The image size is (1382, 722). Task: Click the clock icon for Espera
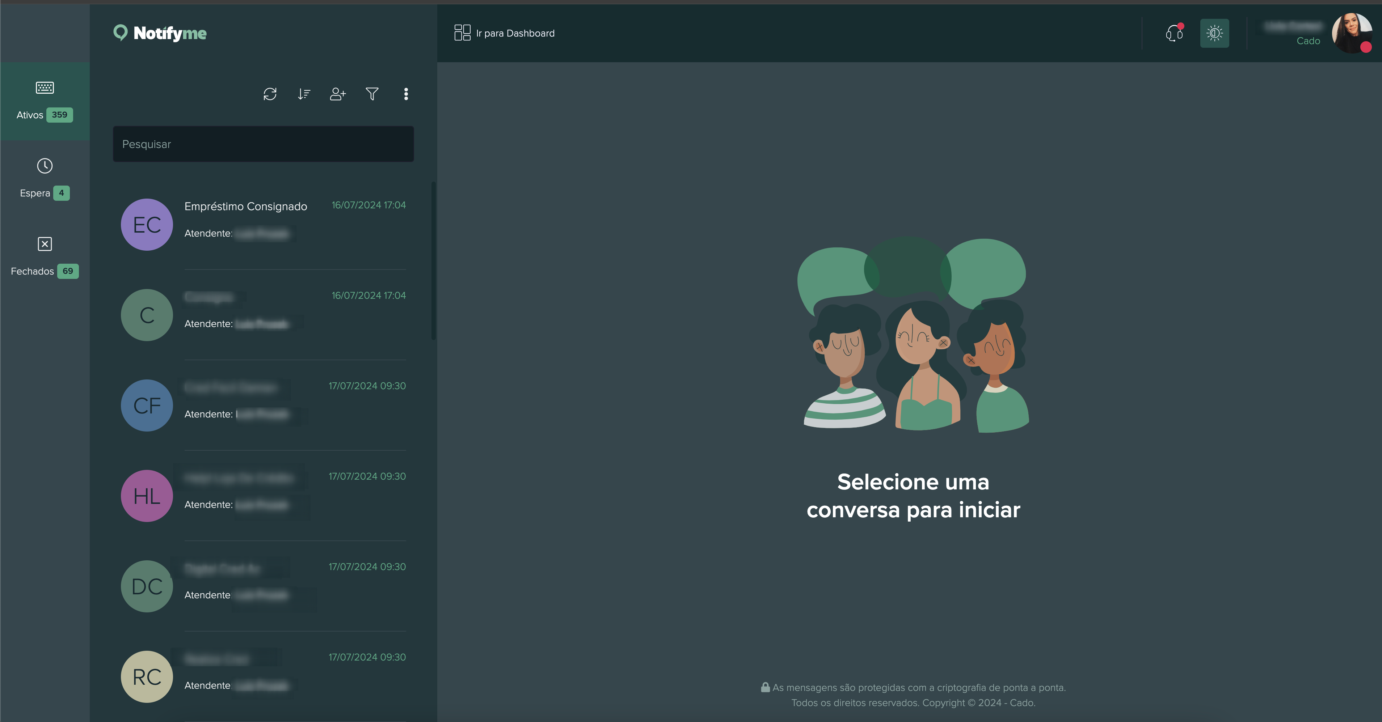tap(45, 166)
